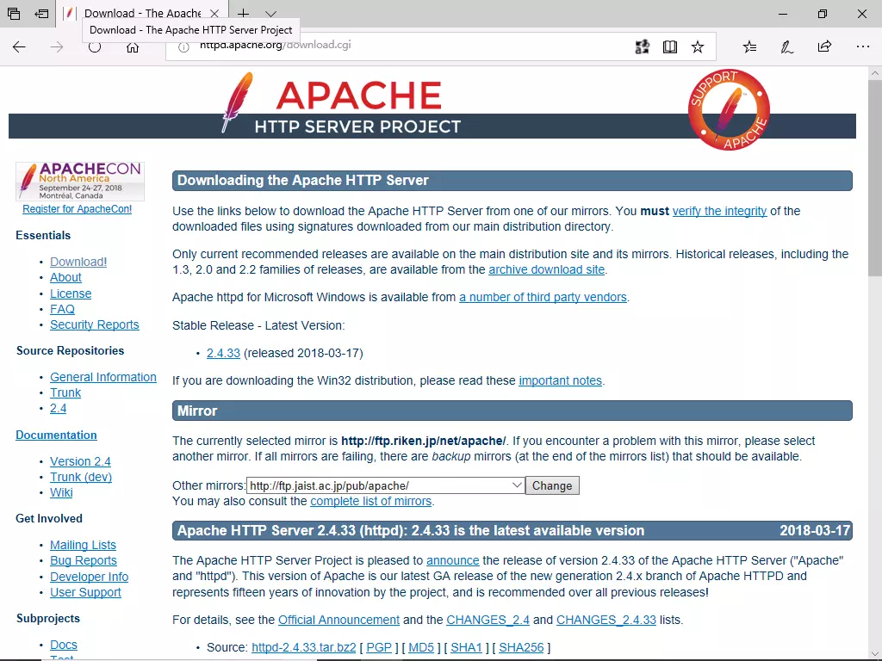882x661 pixels.
Task: Open the Add notes pen icon
Action: tap(786, 47)
